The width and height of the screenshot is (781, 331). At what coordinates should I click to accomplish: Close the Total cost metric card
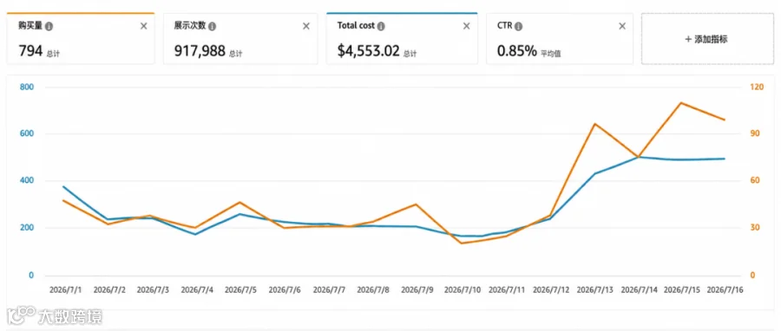466,26
